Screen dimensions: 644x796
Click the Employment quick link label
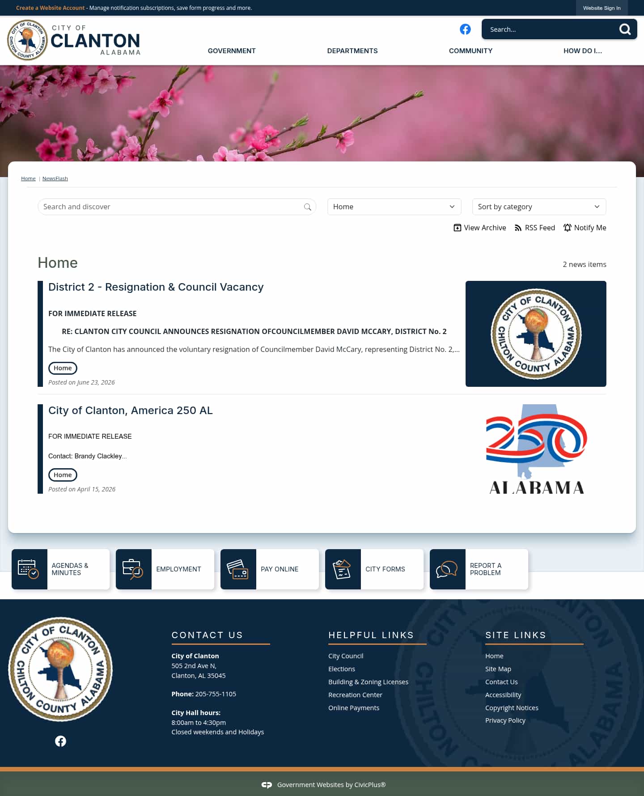tap(178, 569)
